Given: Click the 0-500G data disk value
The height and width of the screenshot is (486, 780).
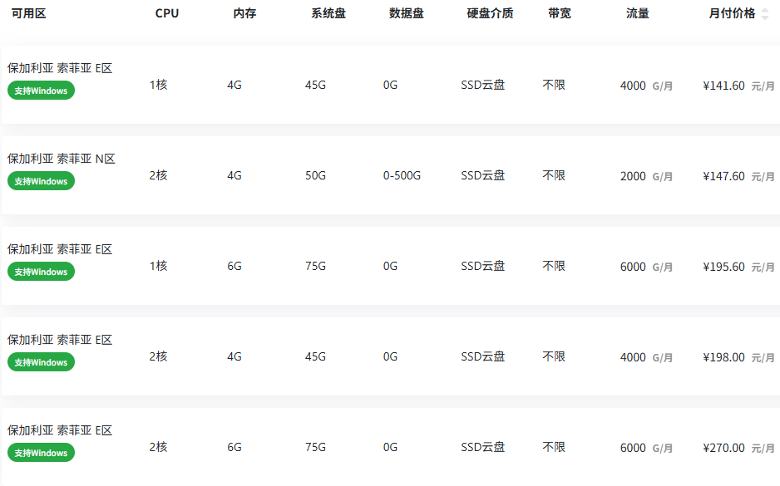Looking at the screenshot, I should (x=402, y=175).
